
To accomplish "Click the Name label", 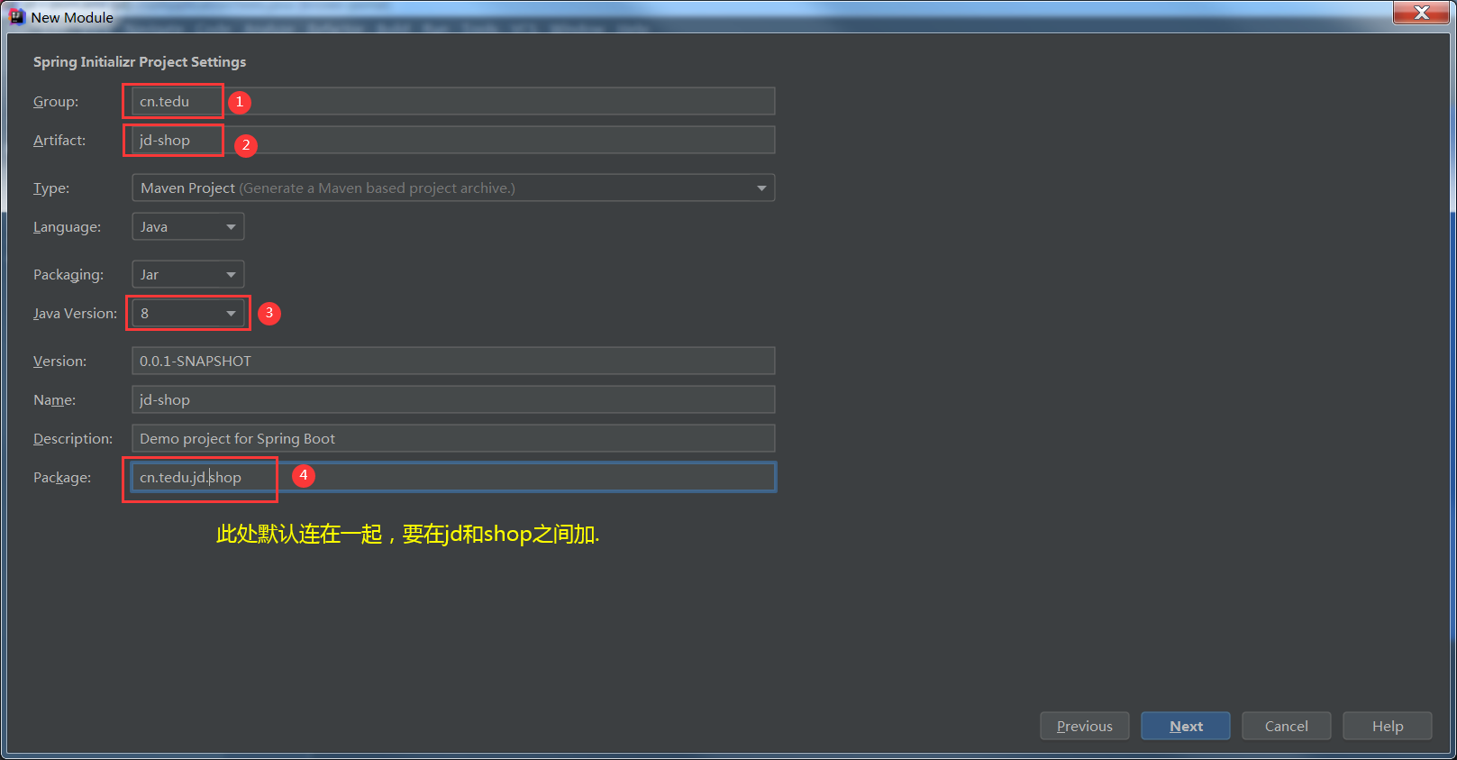I will [x=54, y=399].
